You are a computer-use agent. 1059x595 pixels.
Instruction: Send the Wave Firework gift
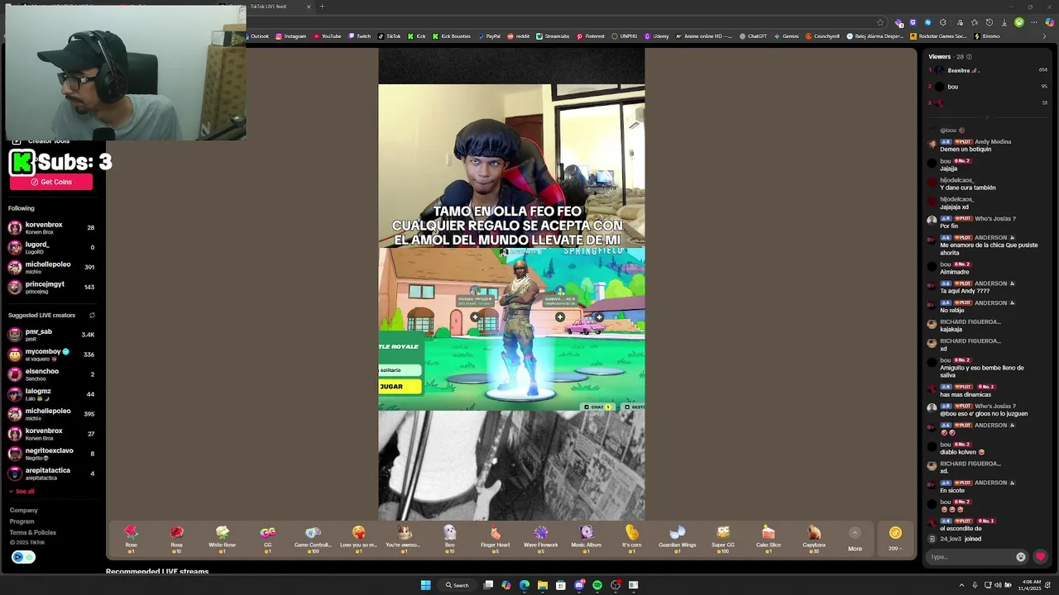pyautogui.click(x=540, y=538)
